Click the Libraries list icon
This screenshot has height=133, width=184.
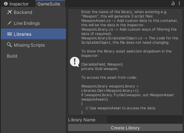9,34
